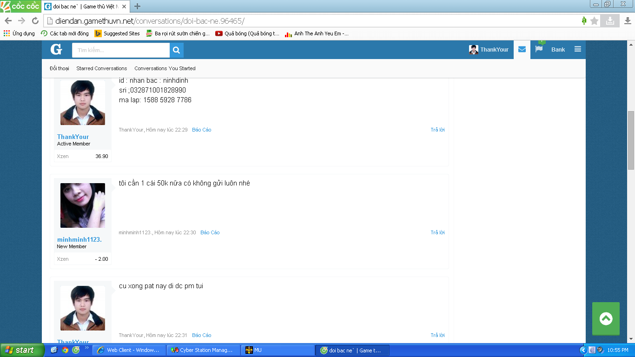Click the Xzen value - 2.00
The image size is (635, 357).
[x=101, y=259]
